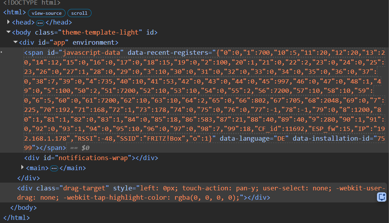This screenshot has height=223, width=389.
Task: Collapse the body element triangle
Action: point(9,32)
